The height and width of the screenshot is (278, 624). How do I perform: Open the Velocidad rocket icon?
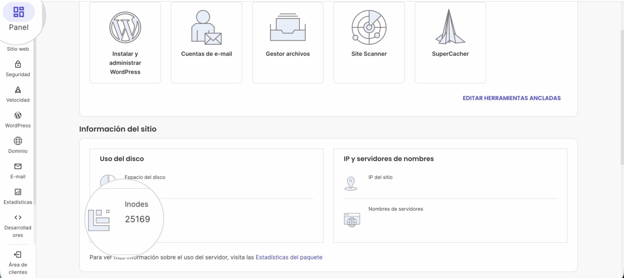point(18,90)
